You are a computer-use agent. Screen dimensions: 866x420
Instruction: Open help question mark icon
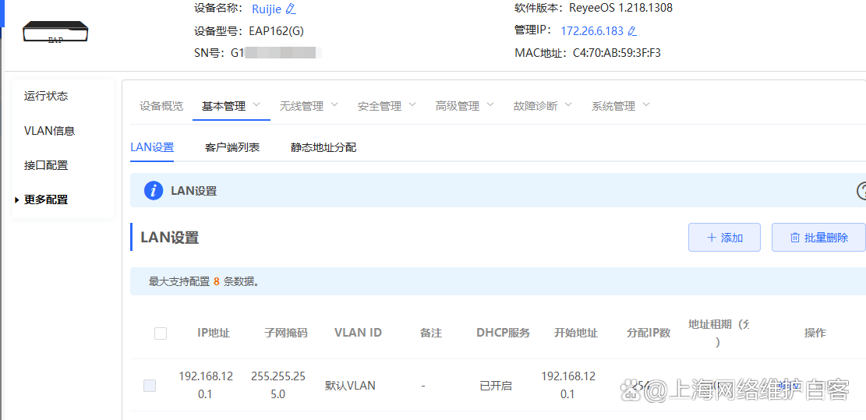point(861,191)
